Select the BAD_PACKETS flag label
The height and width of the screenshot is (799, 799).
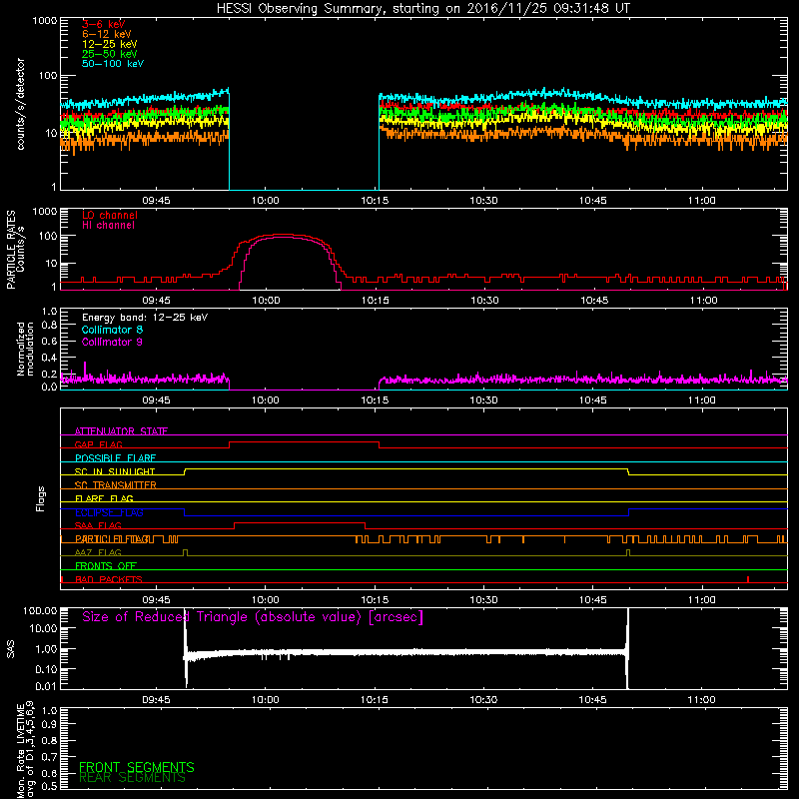point(109,579)
